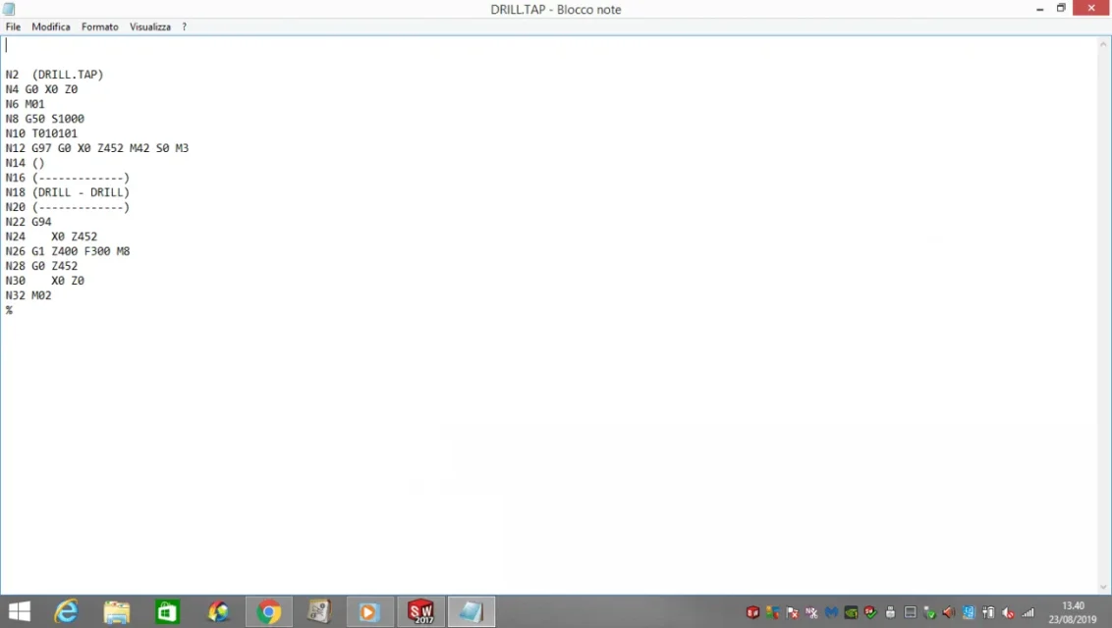1112x628 pixels.
Task: Click at end of line N32 M02
Action: coord(52,295)
